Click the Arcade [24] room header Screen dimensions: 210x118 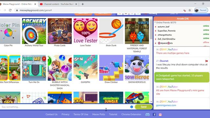click(x=182, y=19)
